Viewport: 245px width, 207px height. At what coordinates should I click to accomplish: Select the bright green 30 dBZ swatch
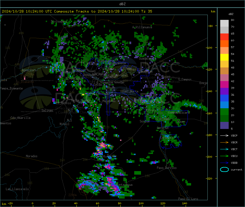point(224,112)
